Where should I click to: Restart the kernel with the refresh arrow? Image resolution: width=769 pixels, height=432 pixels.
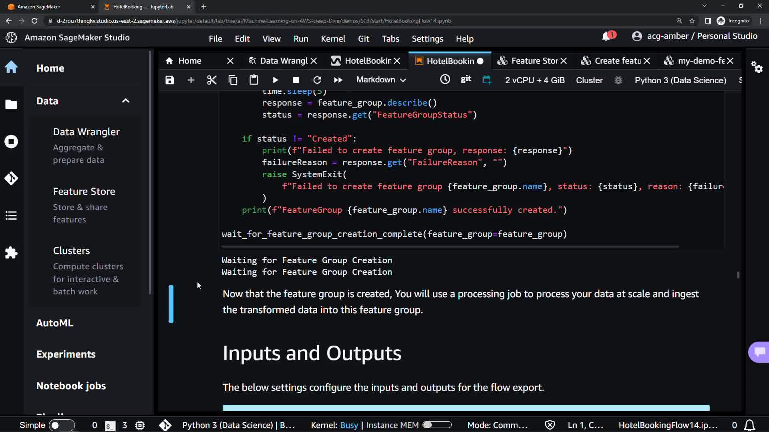(x=317, y=80)
